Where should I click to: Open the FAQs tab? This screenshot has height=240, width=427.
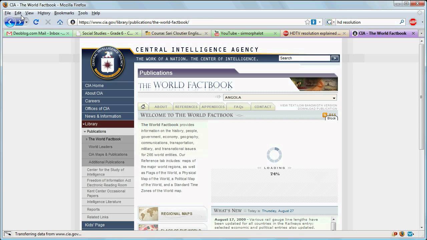pos(239,107)
